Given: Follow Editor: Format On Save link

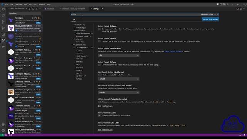Looking at the screenshot, I should pyautogui.click(x=173, y=51).
